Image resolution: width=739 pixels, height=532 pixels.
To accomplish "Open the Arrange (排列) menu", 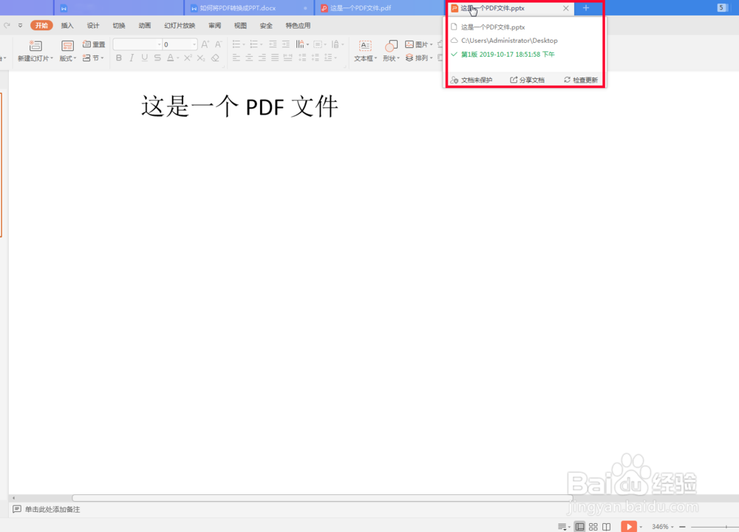I will coord(418,58).
